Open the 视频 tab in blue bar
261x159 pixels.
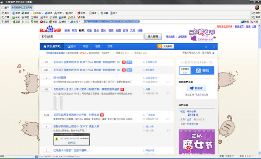tap(98, 46)
